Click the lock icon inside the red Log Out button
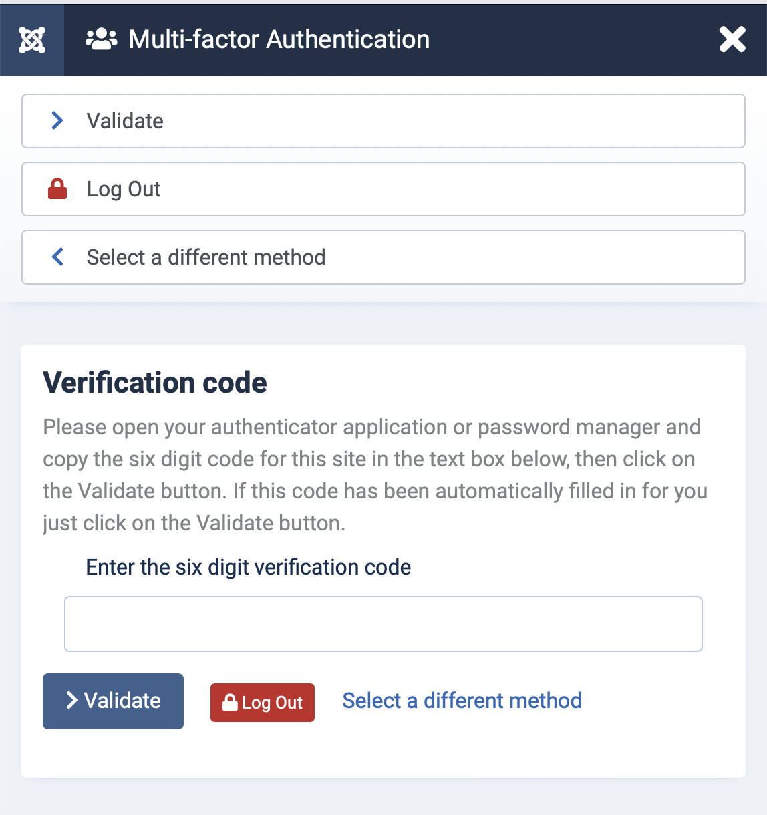This screenshot has width=767, height=815. coord(230,702)
